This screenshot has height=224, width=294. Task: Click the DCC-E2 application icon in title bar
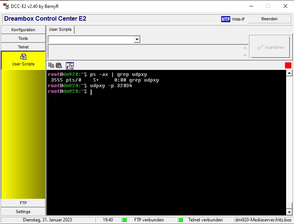(x=6, y=6)
